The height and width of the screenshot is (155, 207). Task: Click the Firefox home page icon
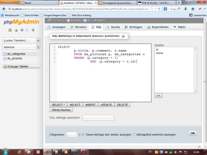tap(193, 9)
